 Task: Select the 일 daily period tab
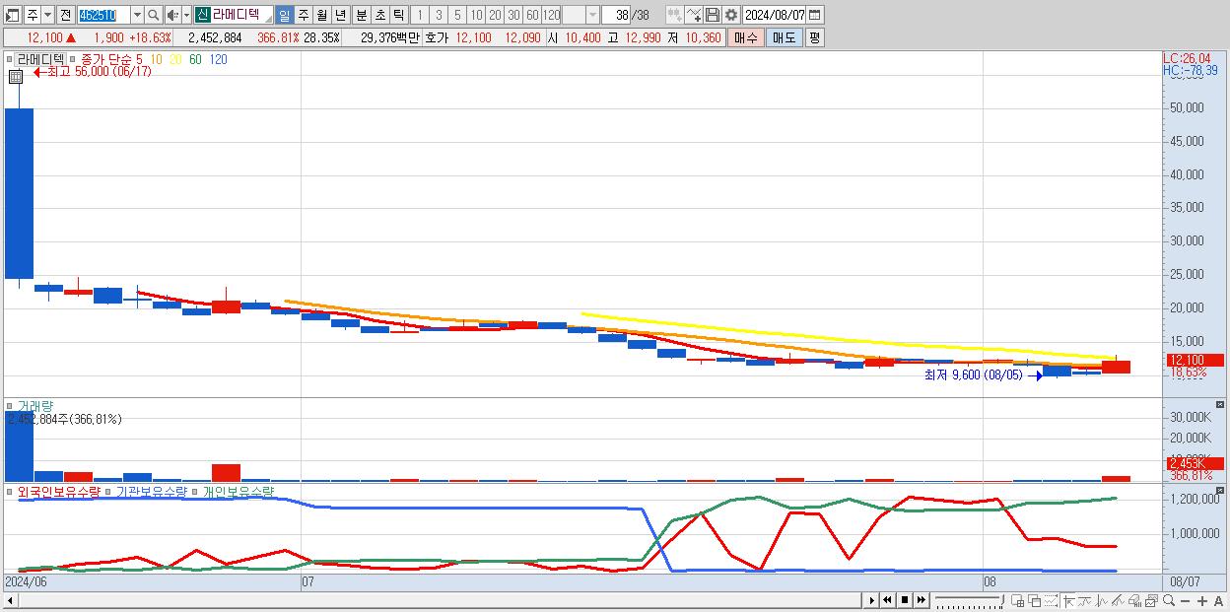(284, 15)
